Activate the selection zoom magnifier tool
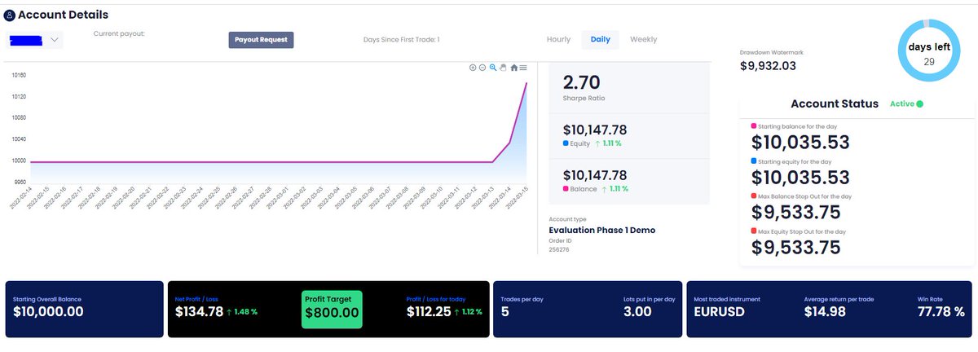This screenshot has height=352, width=978. (493, 68)
